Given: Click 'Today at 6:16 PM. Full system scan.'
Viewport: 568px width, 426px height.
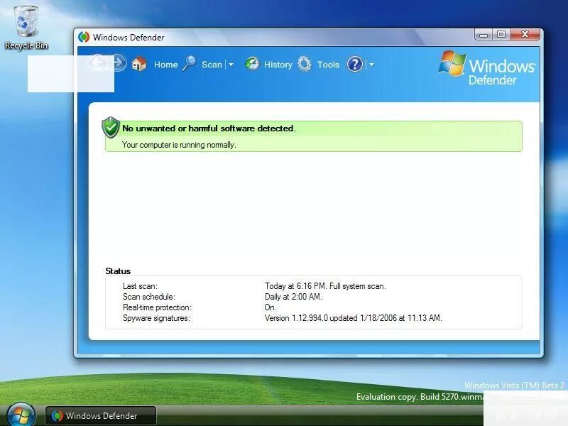Looking at the screenshot, I should click(x=325, y=286).
